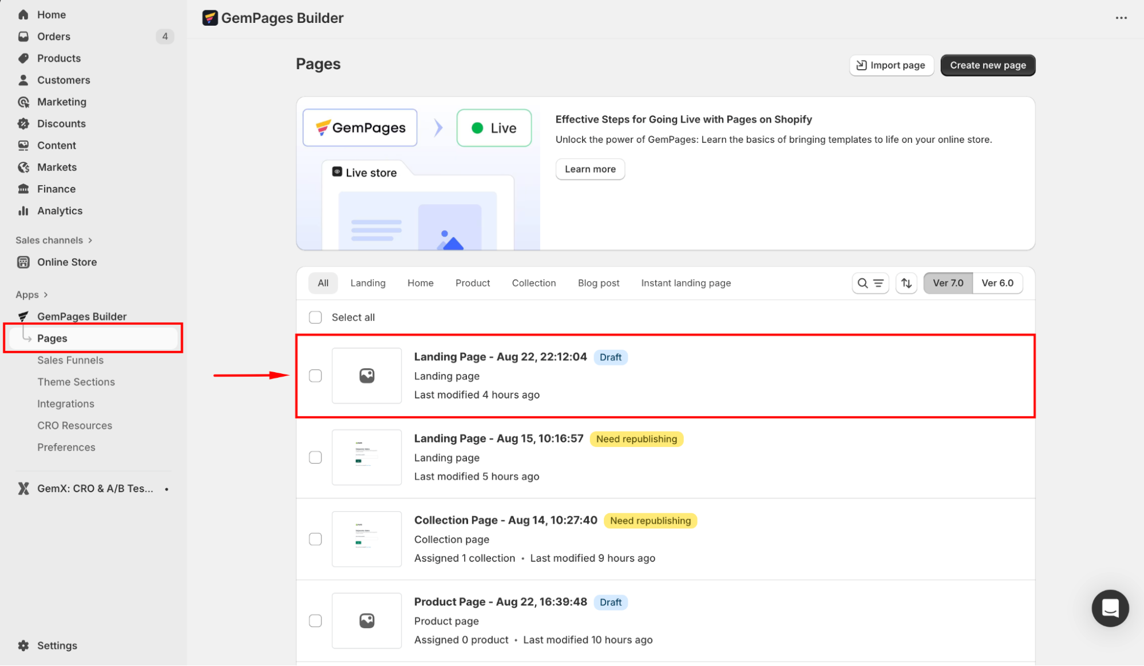The image size is (1144, 666).
Task: Click the Analytics bar chart icon
Action: [x=23, y=211]
